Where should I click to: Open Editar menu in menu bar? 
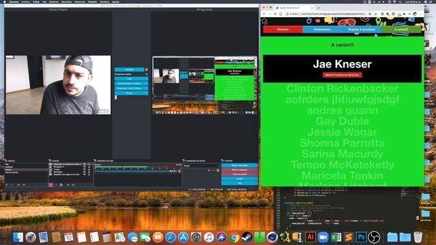point(36,1)
